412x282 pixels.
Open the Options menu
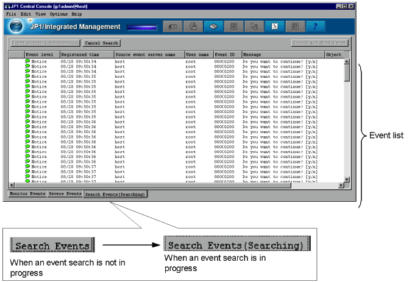59,13
